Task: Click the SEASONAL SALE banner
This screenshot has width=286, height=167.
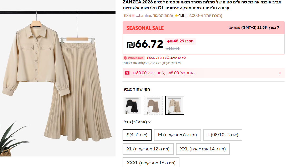Action: point(145,28)
